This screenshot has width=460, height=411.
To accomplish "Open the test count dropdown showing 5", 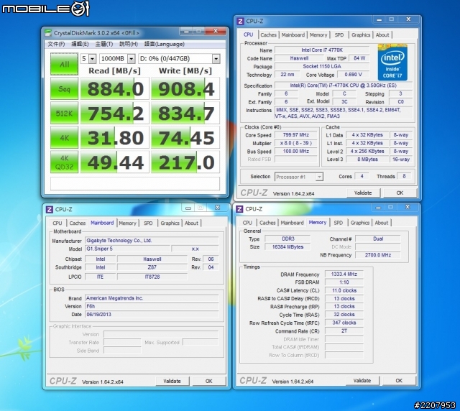I will 88,59.
